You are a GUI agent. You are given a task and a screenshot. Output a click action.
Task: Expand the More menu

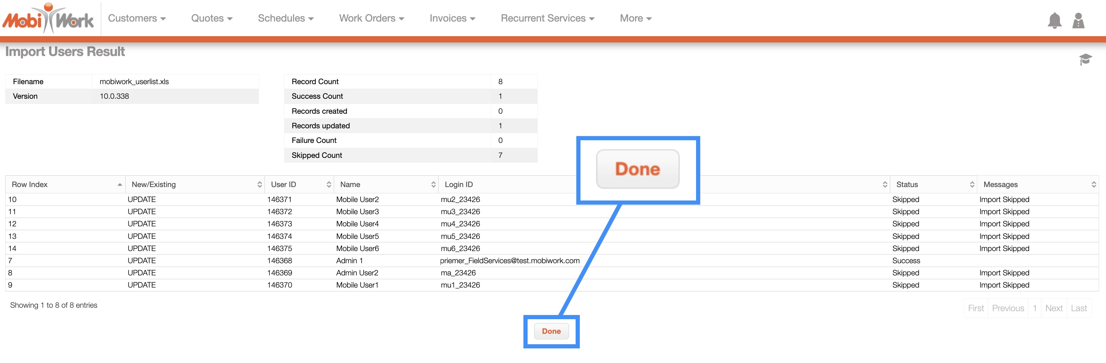(x=635, y=18)
